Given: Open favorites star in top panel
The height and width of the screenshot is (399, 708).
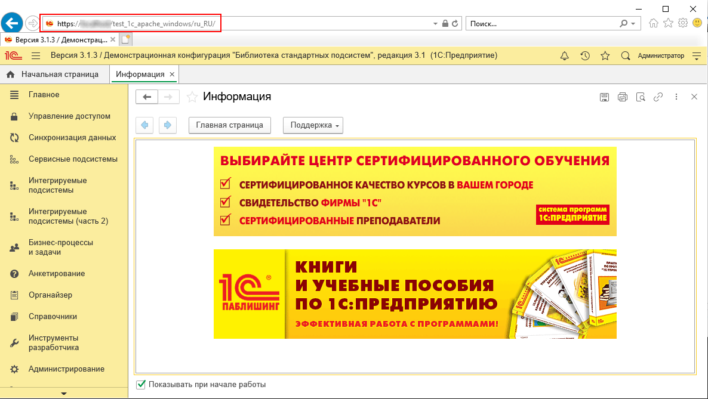Looking at the screenshot, I should coord(605,56).
